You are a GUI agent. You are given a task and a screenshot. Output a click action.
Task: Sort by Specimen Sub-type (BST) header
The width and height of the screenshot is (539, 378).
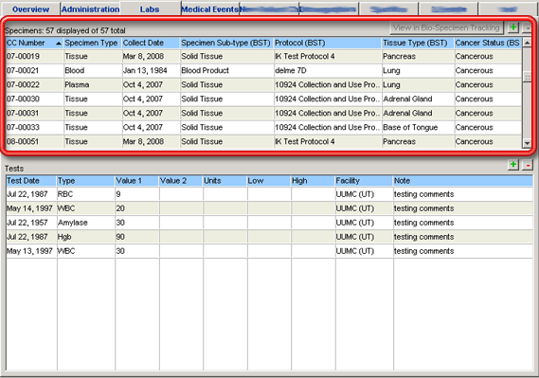point(226,43)
